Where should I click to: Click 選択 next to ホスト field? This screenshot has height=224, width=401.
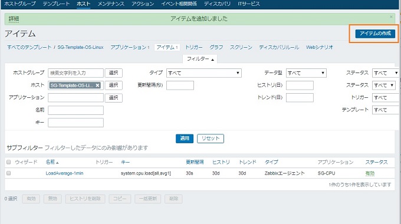pos(114,85)
